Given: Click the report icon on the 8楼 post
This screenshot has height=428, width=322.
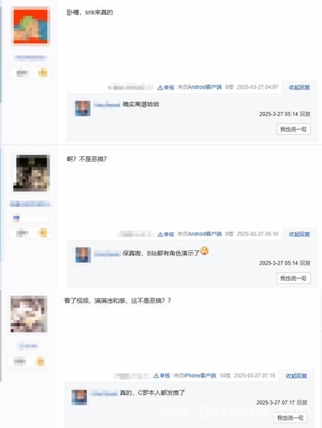Looking at the screenshot, I should click(x=160, y=87).
